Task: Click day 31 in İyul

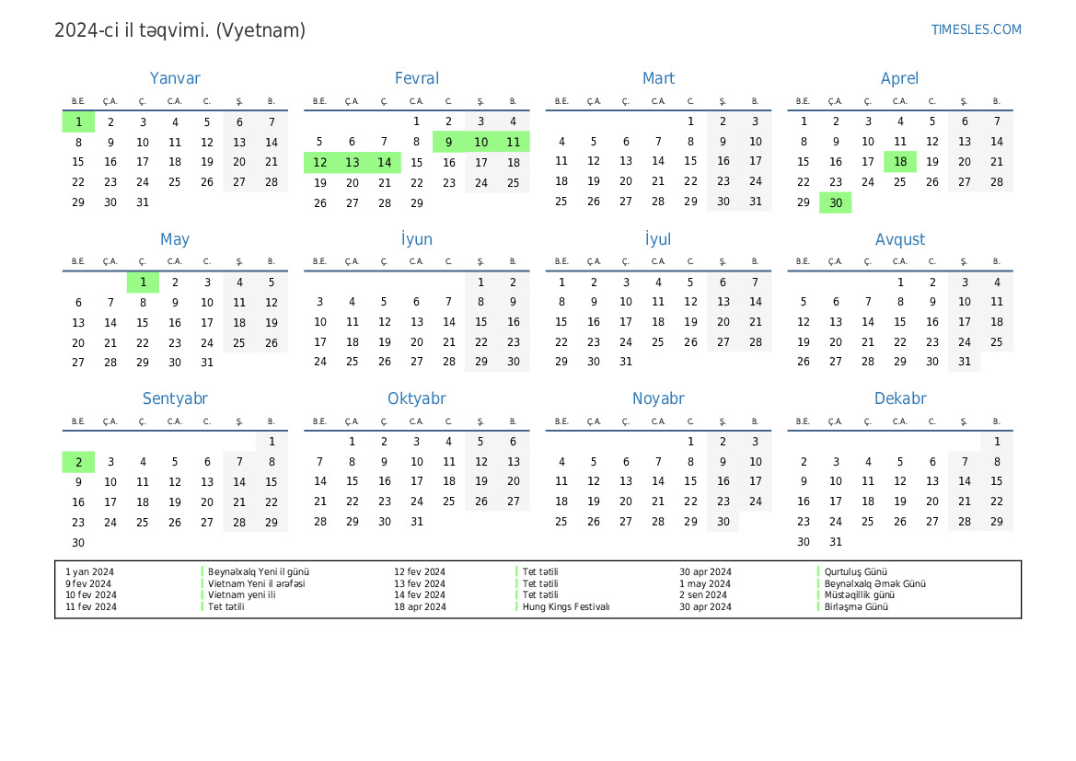Action: pyautogui.click(x=626, y=362)
